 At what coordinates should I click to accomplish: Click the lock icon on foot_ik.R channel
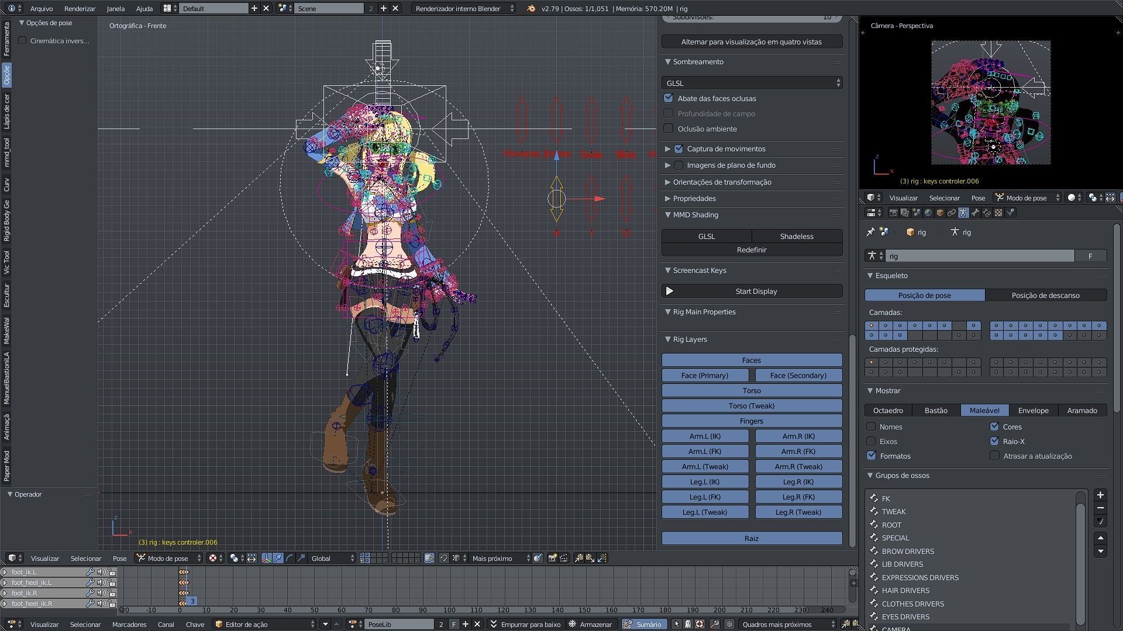112,593
